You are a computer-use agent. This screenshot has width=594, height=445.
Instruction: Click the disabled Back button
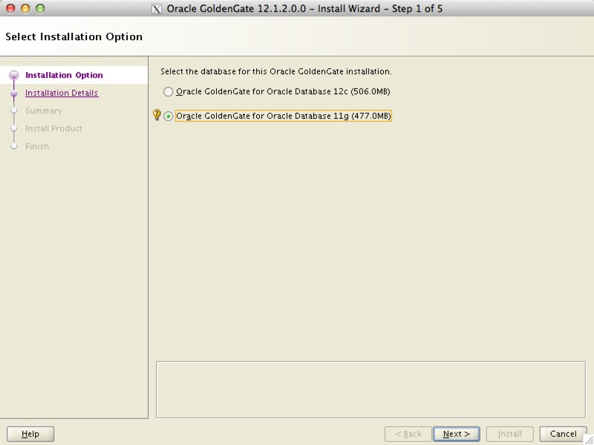pyautogui.click(x=408, y=434)
